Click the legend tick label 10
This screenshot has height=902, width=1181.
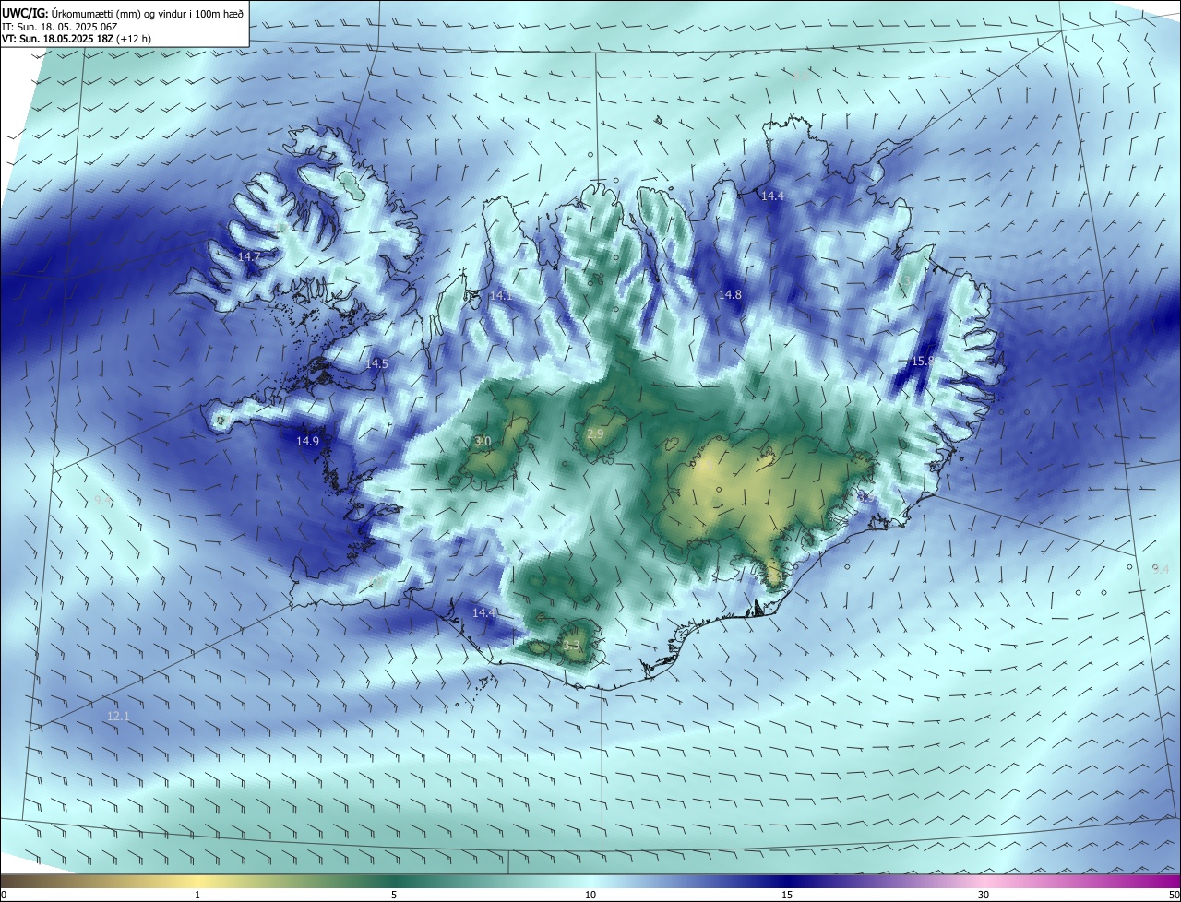[x=590, y=895]
